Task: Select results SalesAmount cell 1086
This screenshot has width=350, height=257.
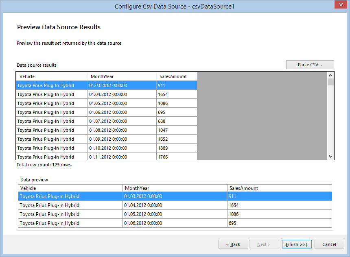Action: [x=177, y=103]
